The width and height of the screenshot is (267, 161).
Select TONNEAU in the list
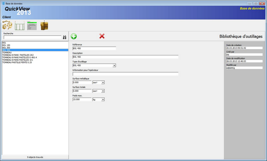tap(35, 53)
